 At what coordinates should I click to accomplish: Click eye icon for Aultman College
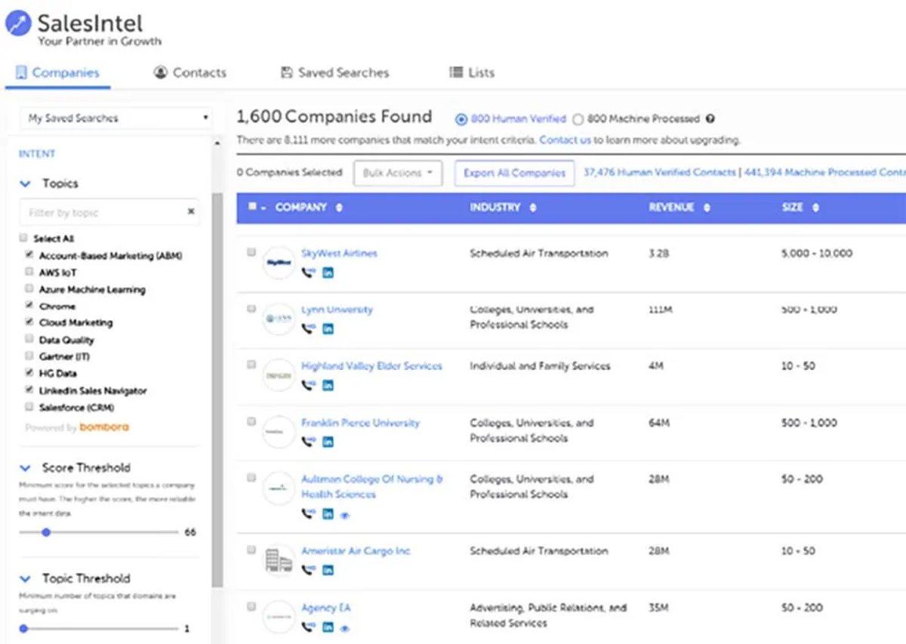(x=345, y=515)
